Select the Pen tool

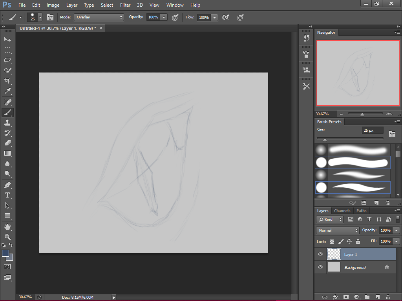[x=7, y=185]
